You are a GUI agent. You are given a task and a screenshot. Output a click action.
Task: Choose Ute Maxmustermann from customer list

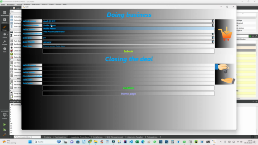[x=128, y=31]
